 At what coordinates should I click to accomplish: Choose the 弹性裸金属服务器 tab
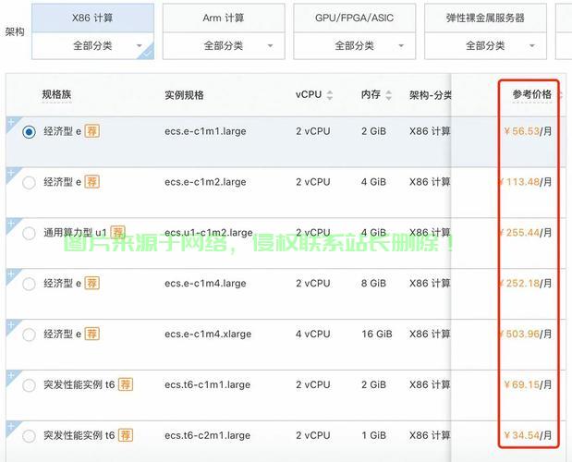click(485, 18)
